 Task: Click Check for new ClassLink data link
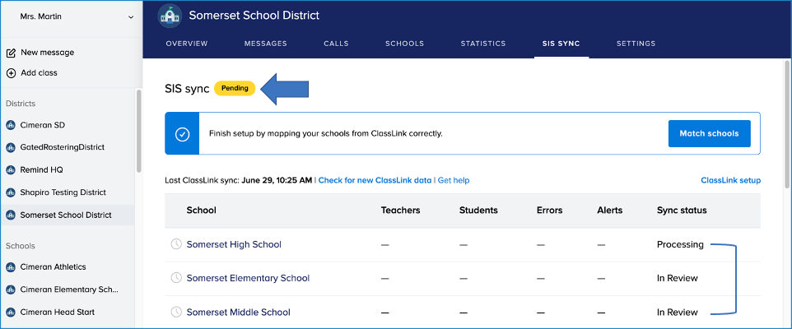[375, 180]
